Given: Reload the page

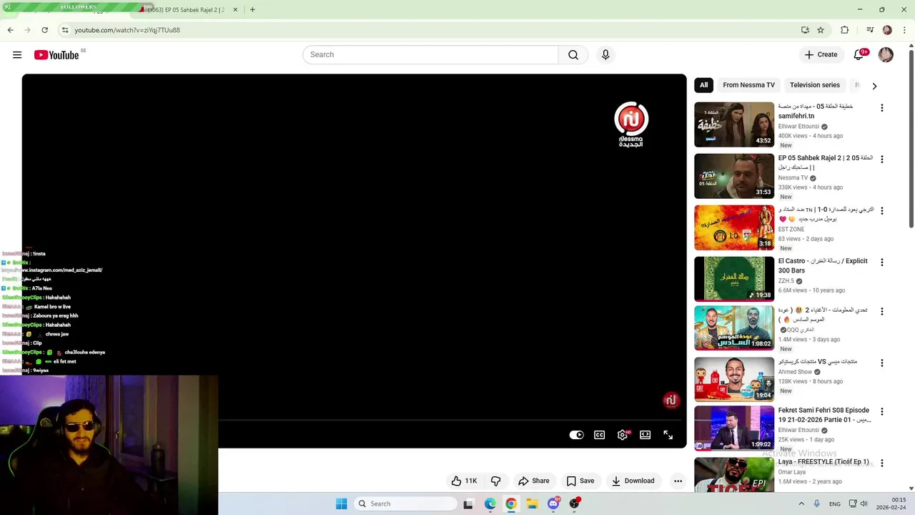Looking at the screenshot, I should 44,30.
